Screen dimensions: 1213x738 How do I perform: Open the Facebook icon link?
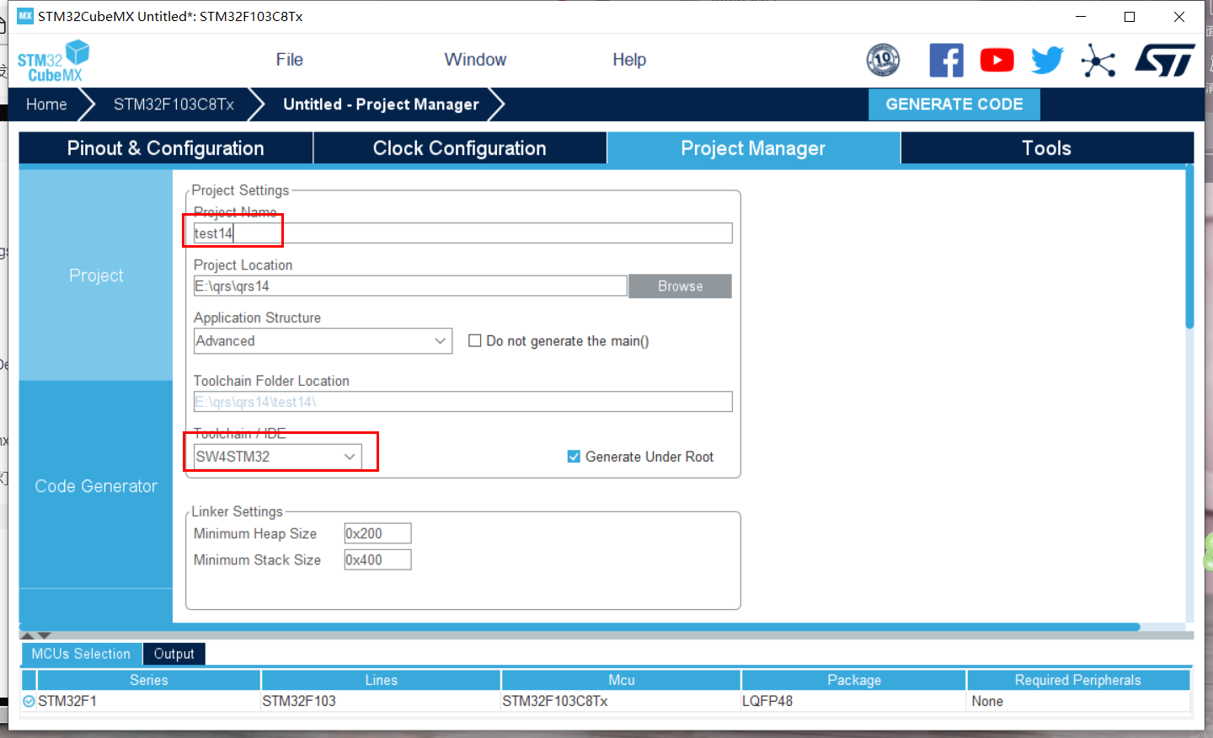[x=946, y=60]
